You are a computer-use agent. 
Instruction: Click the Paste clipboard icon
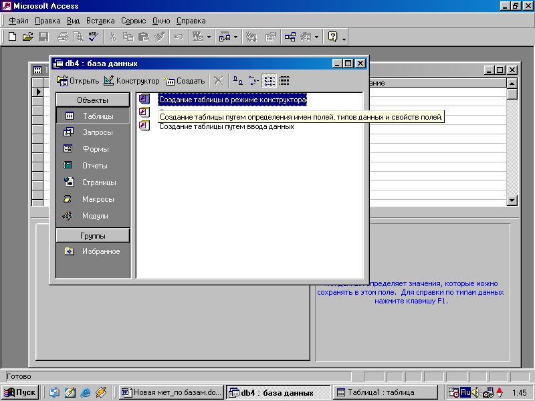point(144,37)
